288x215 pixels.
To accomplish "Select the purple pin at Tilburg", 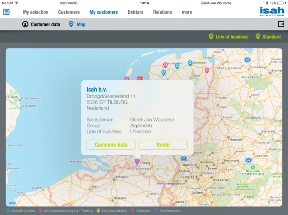I will 137,161.
